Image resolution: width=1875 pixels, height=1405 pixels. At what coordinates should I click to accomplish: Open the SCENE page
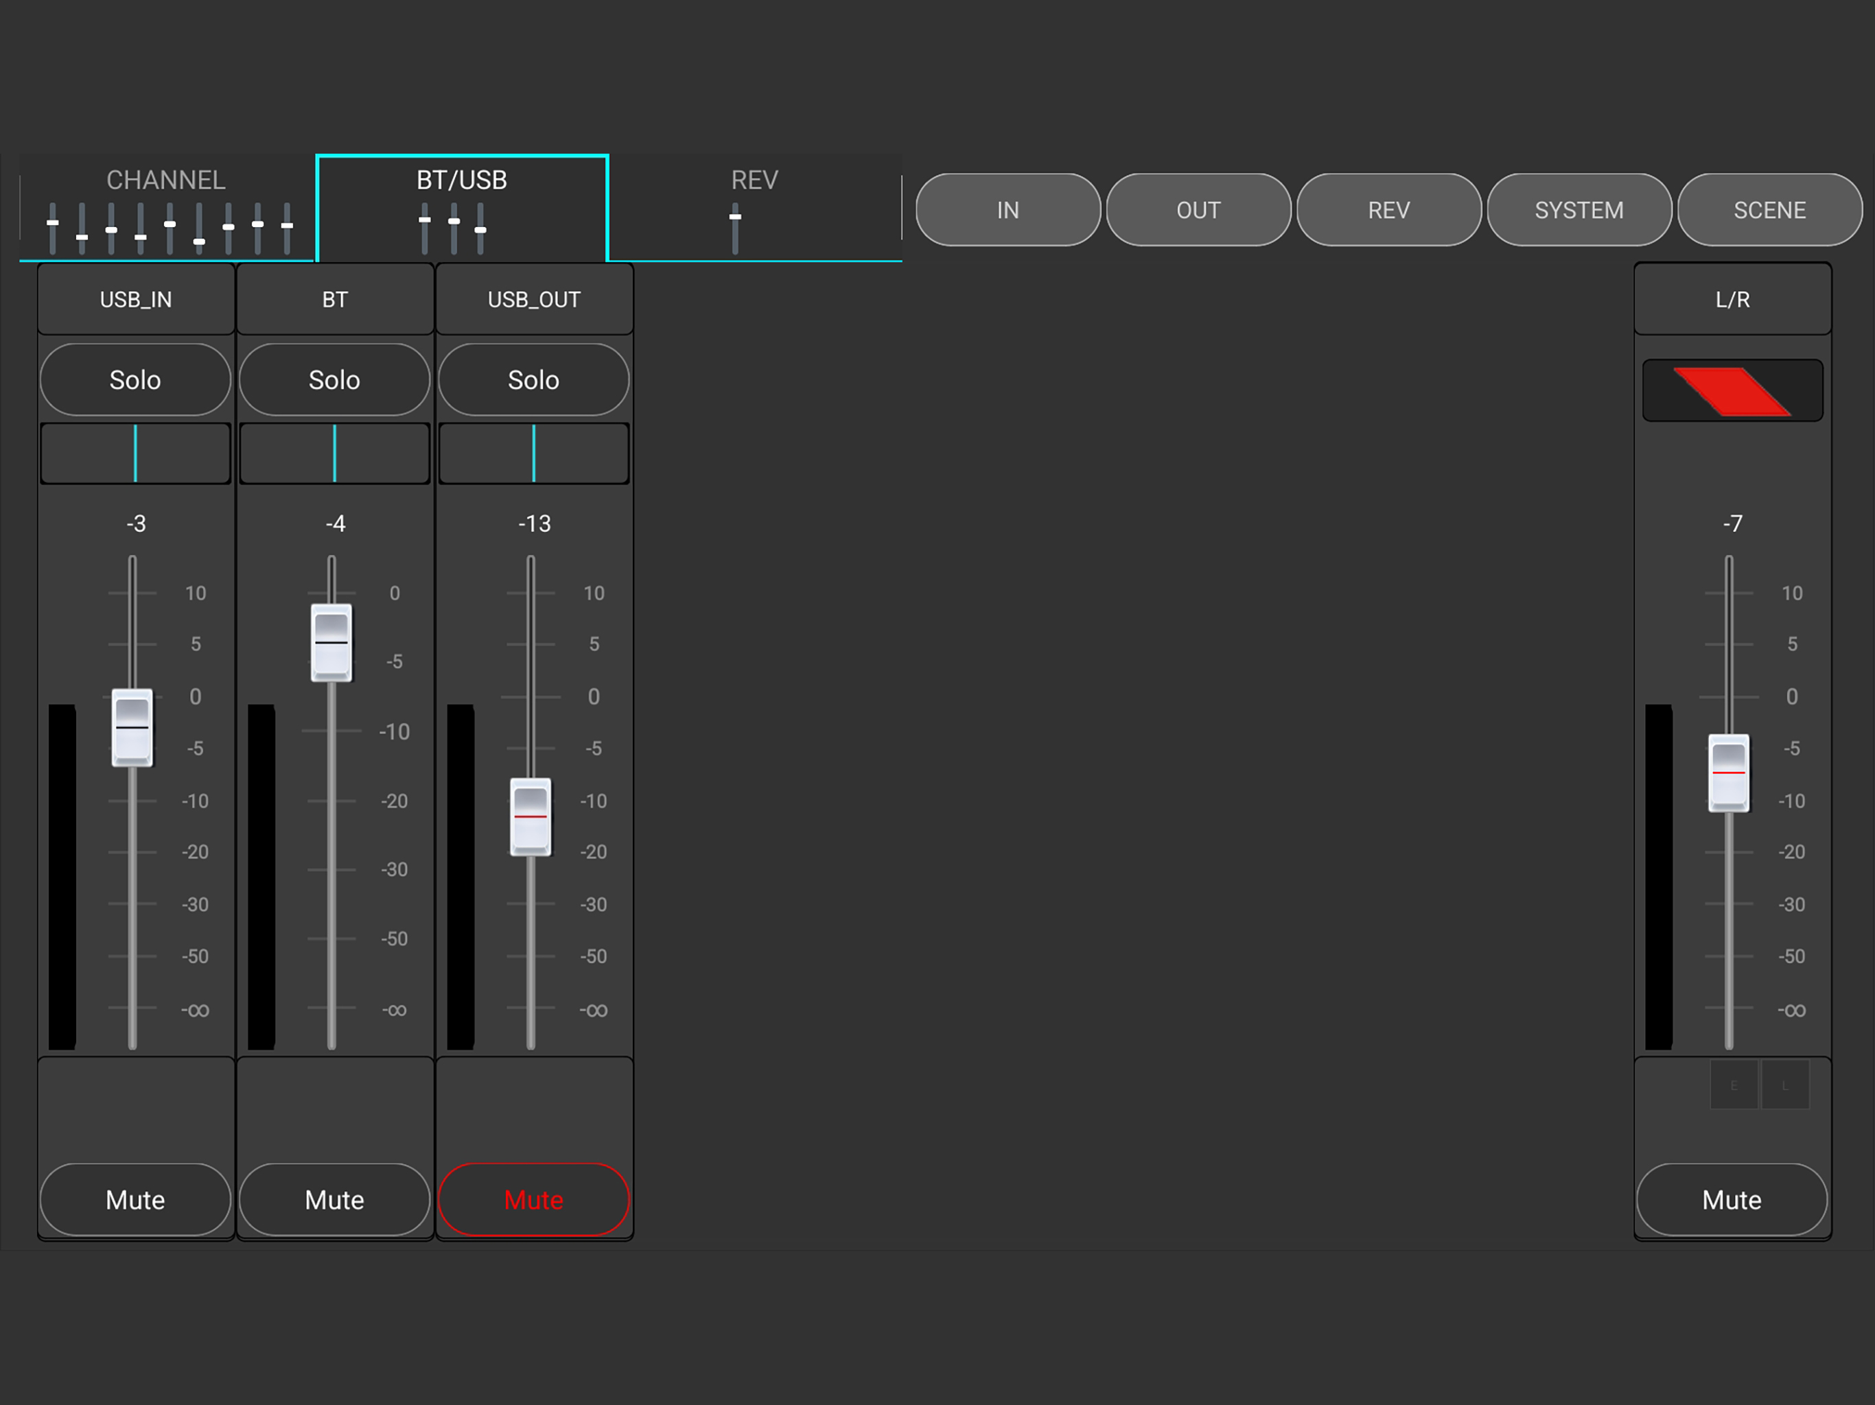pos(1770,210)
